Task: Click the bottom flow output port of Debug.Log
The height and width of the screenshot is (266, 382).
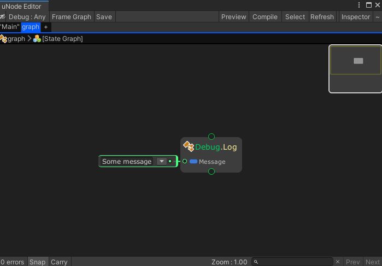Action: pos(211,172)
